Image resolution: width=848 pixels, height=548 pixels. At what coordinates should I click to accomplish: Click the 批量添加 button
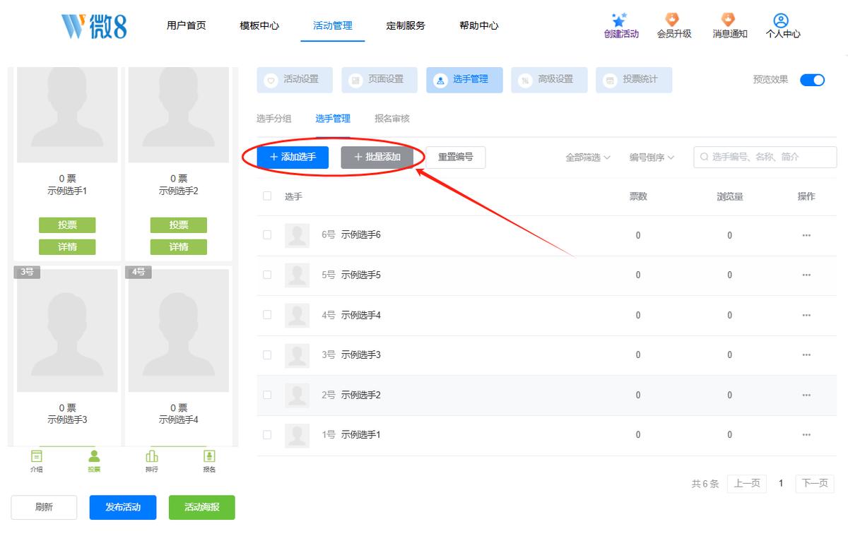tap(377, 157)
